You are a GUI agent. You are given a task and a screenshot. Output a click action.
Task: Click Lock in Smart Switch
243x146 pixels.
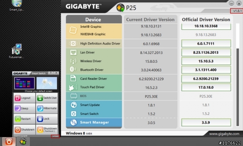(47, 119)
